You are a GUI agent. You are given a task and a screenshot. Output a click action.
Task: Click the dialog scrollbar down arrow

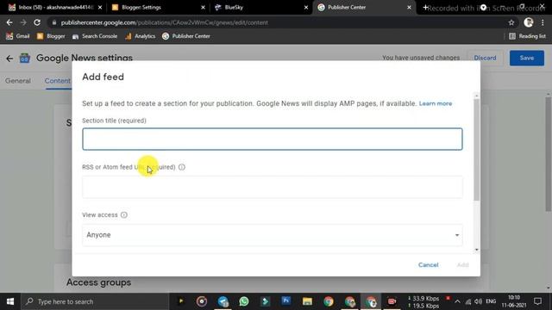tap(477, 250)
